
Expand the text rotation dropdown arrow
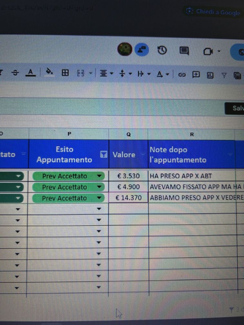point(168,74)
